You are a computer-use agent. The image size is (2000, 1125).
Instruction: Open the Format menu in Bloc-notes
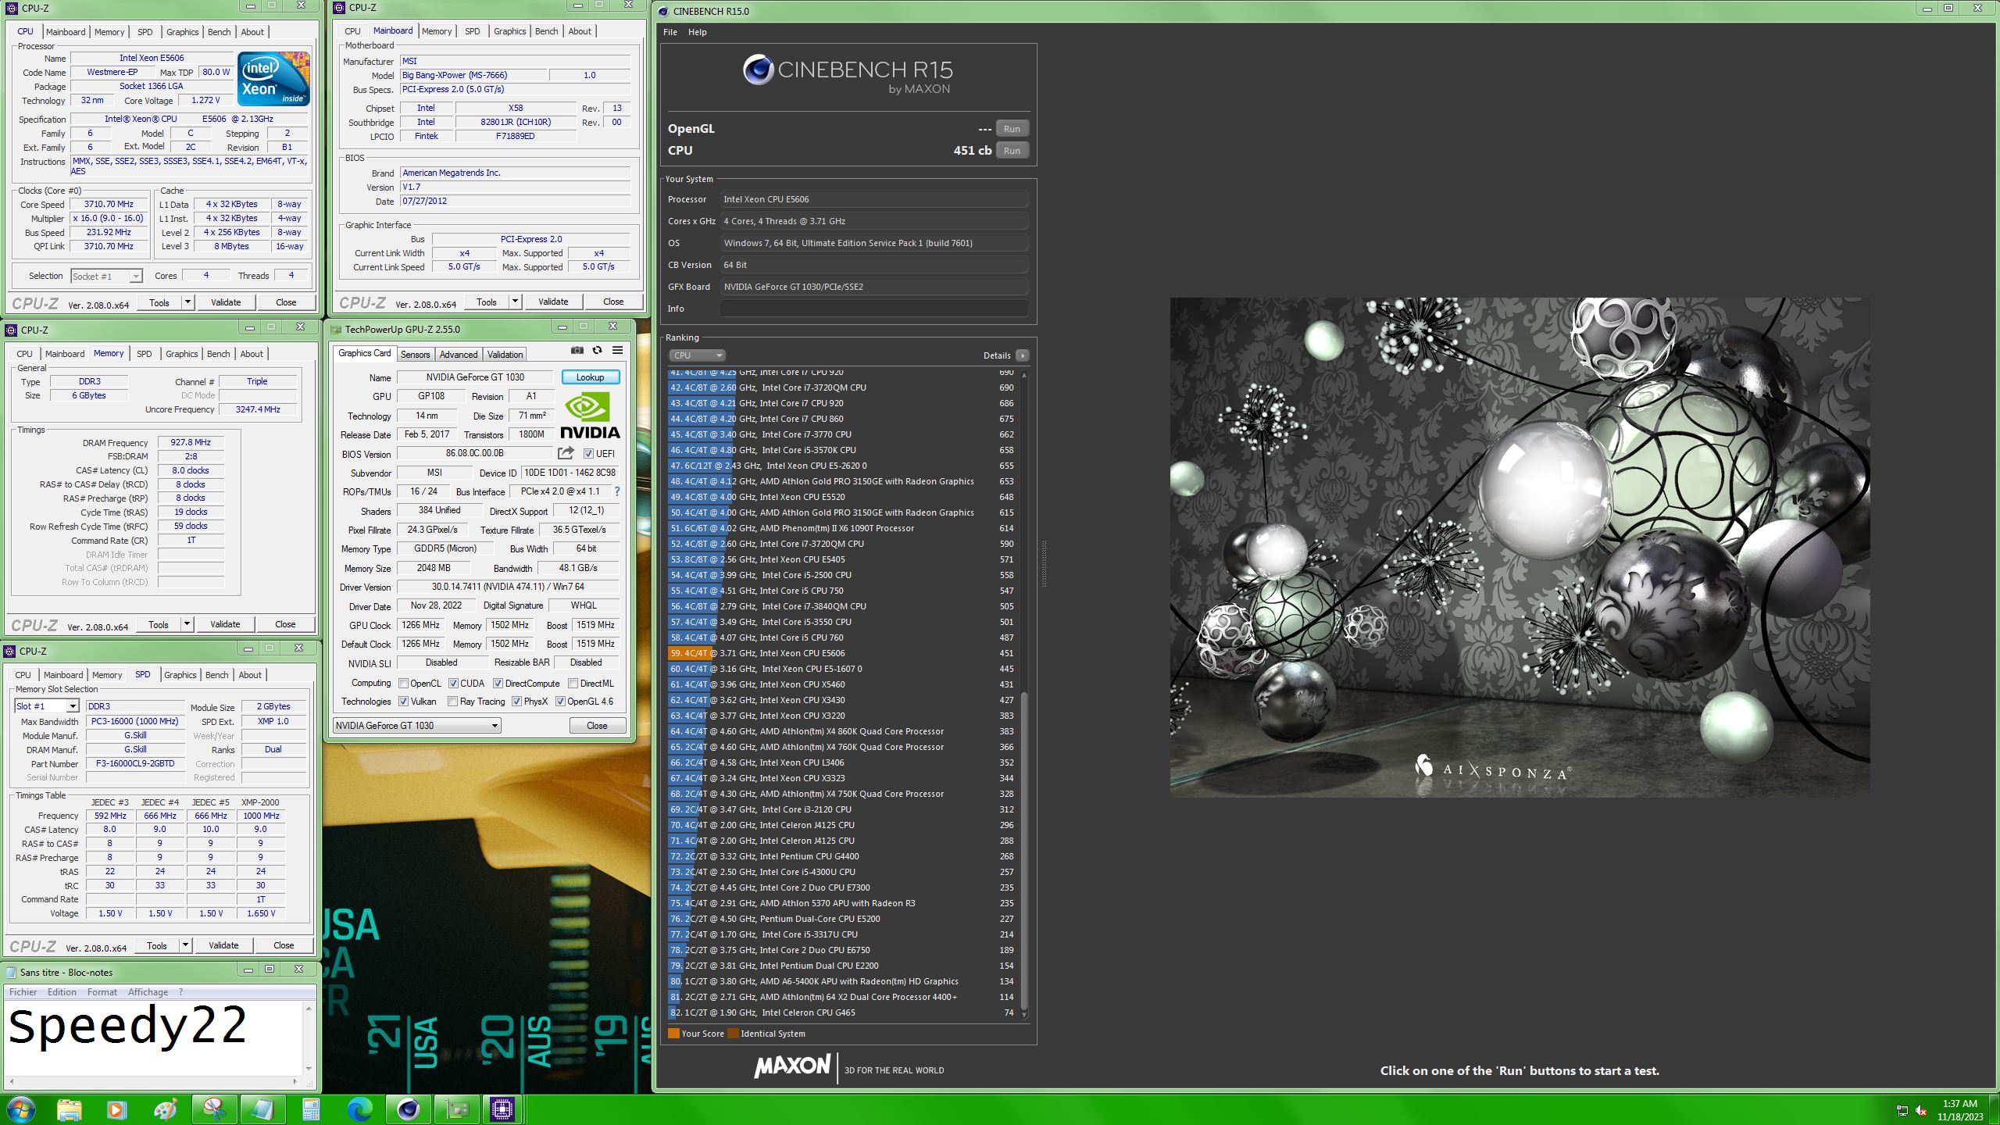(102, 992)
